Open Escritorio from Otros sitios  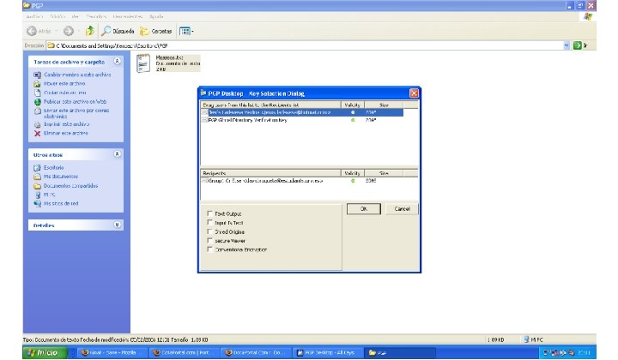tap(53, 168)
